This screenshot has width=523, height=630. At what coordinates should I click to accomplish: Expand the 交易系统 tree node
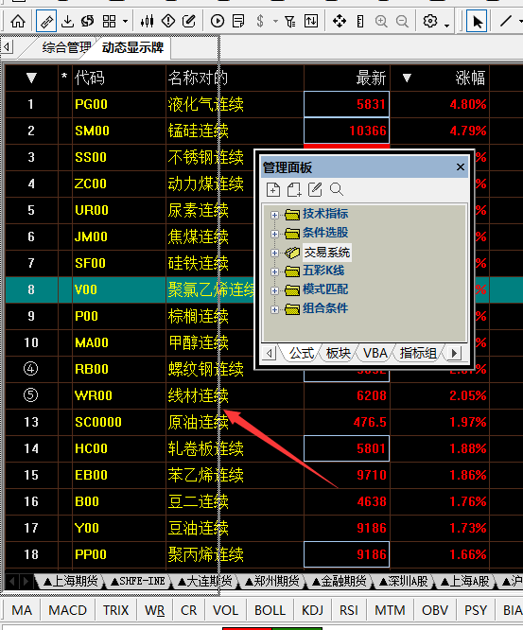pyautogui.click(x=274, y=253)
